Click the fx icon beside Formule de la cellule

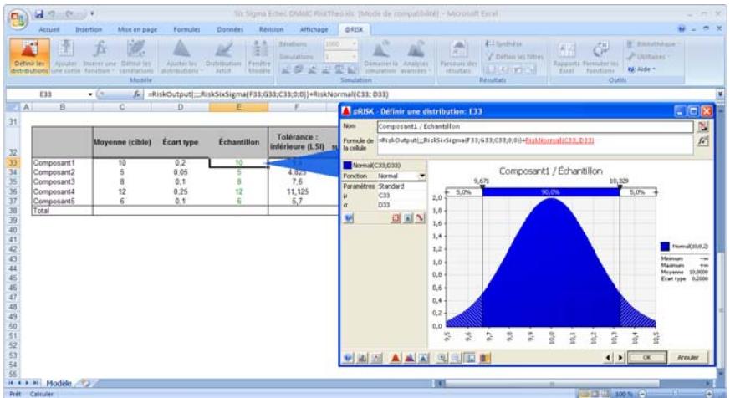(x=703, y=141)
